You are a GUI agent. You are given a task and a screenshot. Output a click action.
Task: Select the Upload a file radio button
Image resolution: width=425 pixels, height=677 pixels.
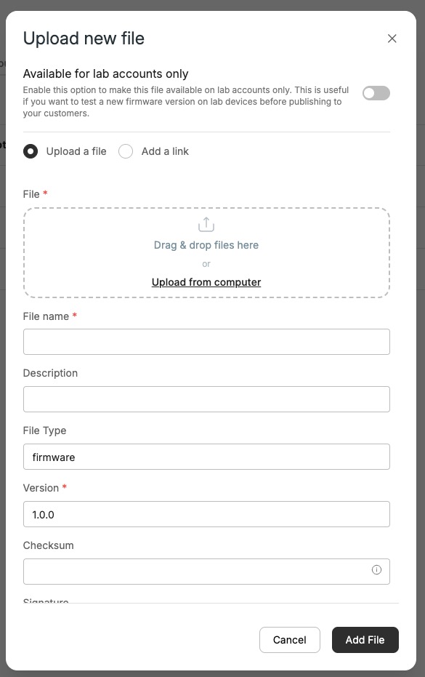(x=31, y=151)
